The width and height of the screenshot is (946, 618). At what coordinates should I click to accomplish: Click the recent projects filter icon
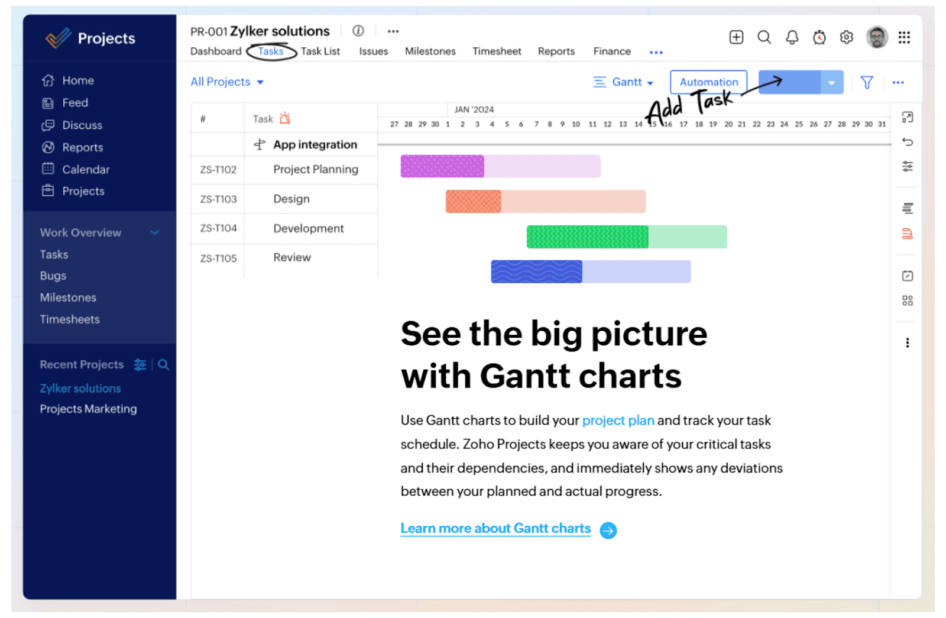(140, 365)
